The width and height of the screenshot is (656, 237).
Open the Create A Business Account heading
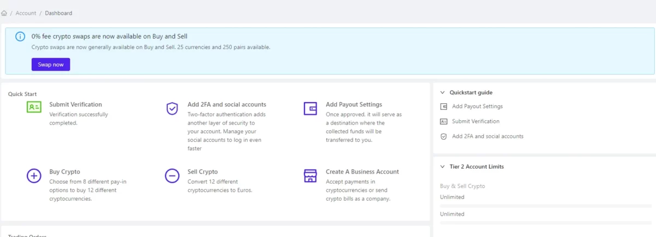coord(362,171)
